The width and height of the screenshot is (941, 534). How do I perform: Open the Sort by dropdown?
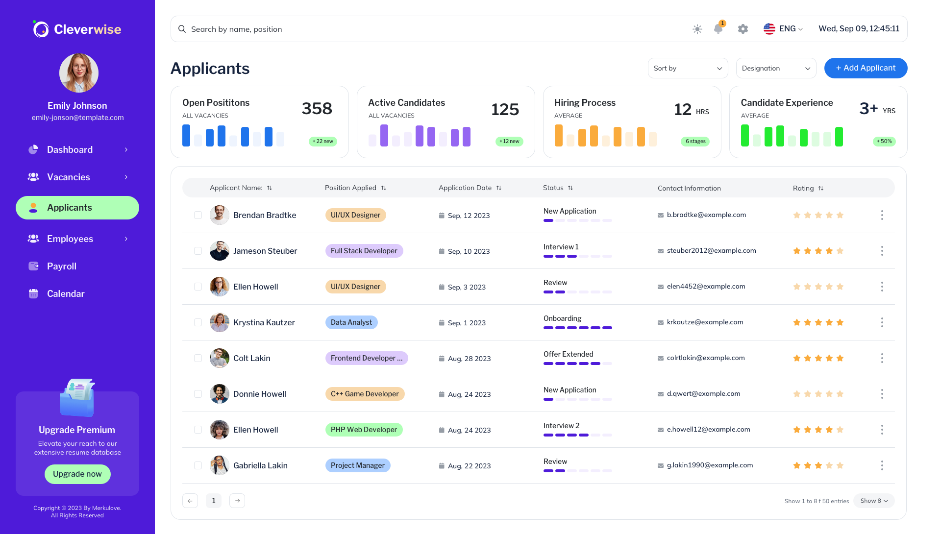tap(688, 68)
